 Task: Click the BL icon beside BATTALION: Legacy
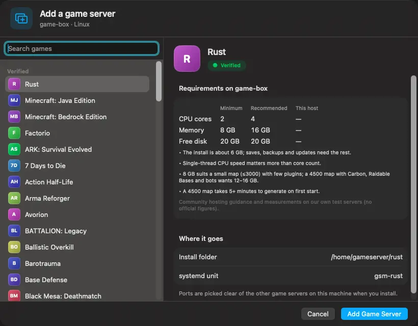(x=14, y=231)
